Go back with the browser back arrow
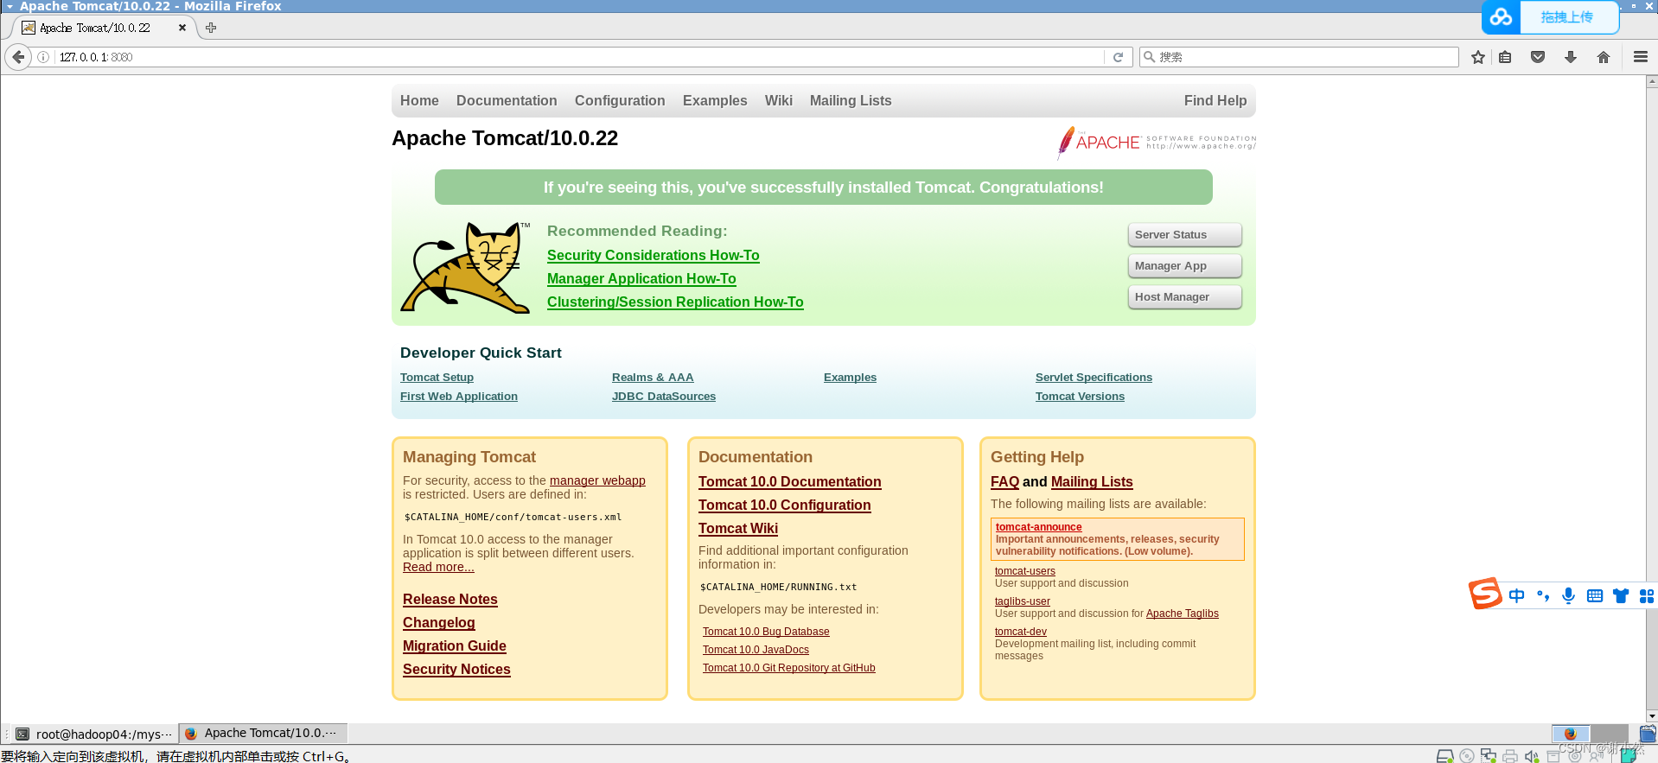This screenshot has width=1658, height=763. [18, 57]
